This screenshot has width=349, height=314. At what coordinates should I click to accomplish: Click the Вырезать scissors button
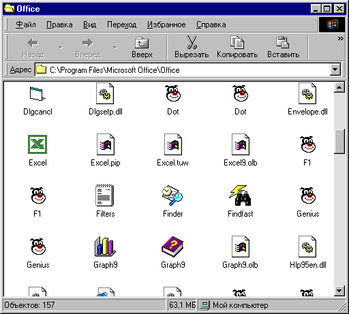[x=192, y=48]
